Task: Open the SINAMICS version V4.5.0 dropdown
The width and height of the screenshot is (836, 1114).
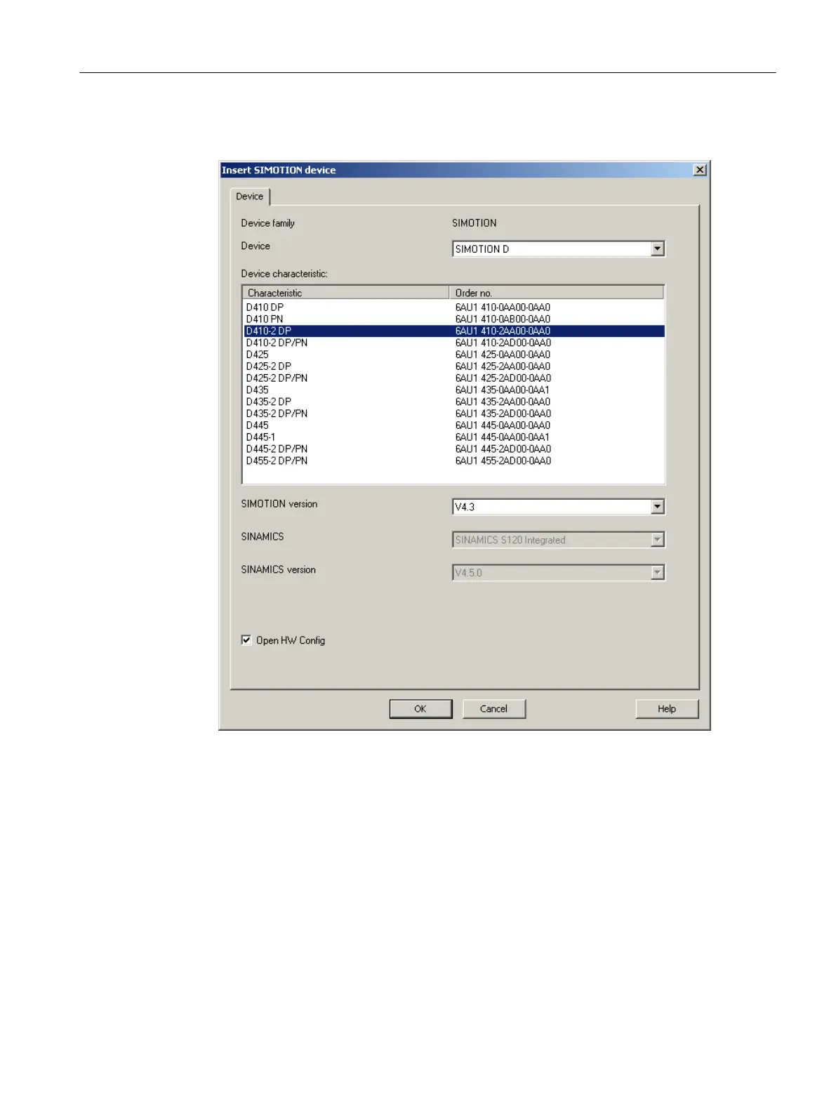Action: tap(658, 572)
